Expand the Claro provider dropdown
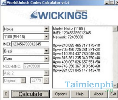 [x=46, y=59]
